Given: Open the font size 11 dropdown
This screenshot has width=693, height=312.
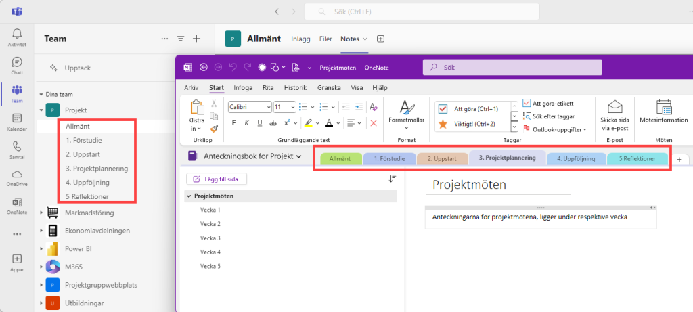Looking at the screenshot, I should coord(292,107).
